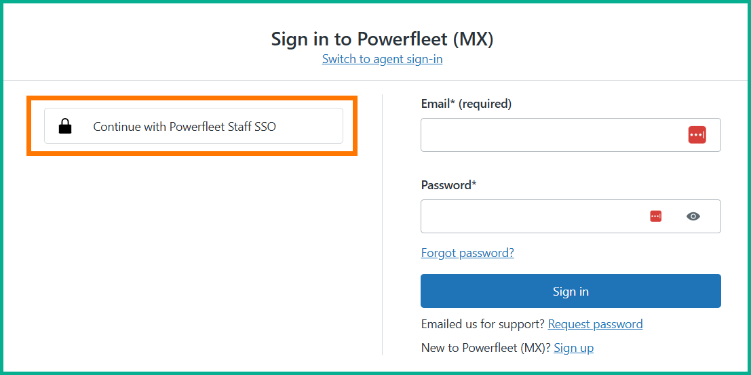
Task: Click the password manager icon in the Password field
Action: [655, 216]
